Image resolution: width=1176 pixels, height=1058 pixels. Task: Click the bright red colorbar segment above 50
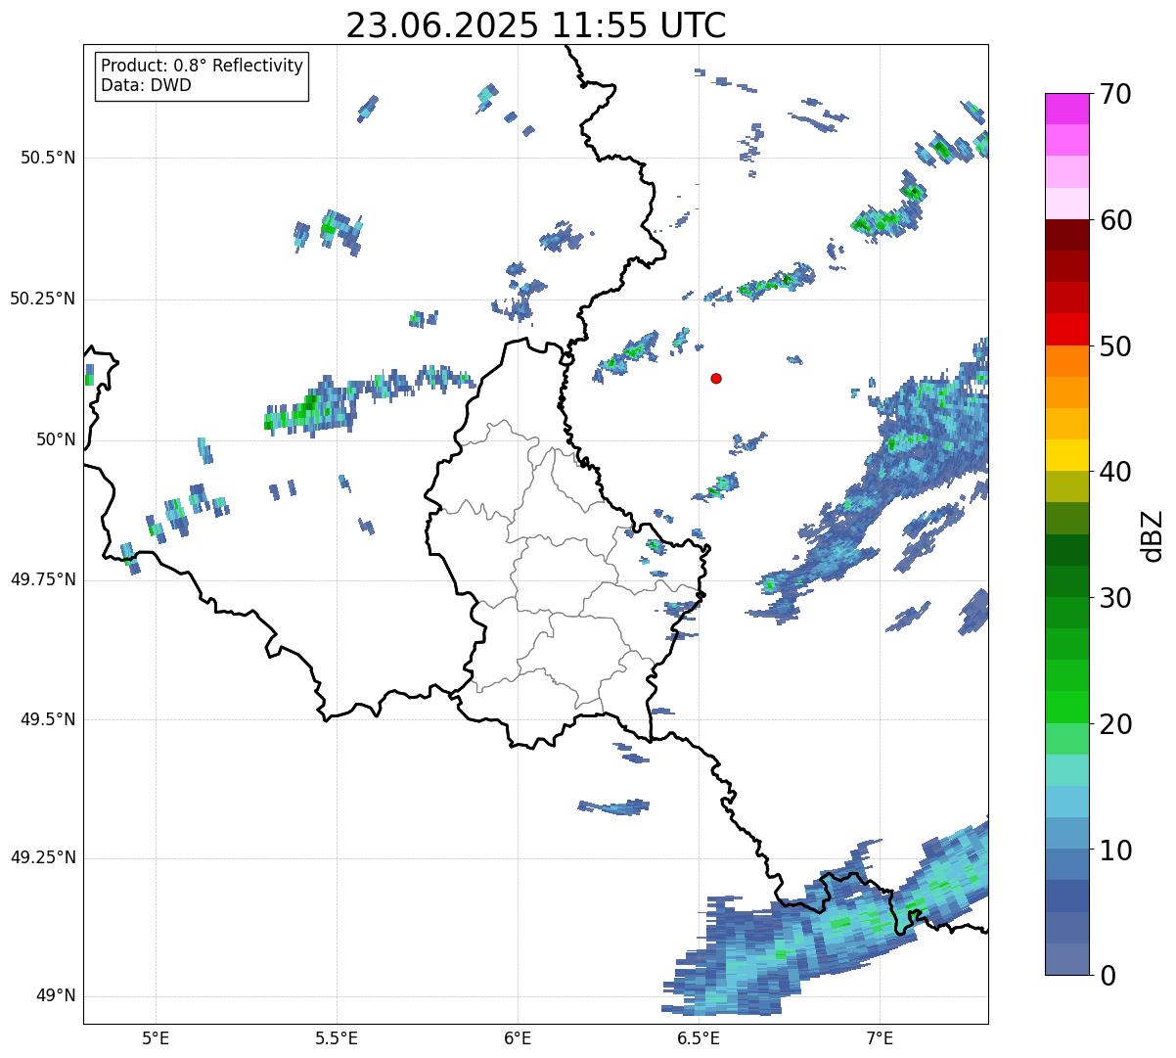pos(1067,330)
